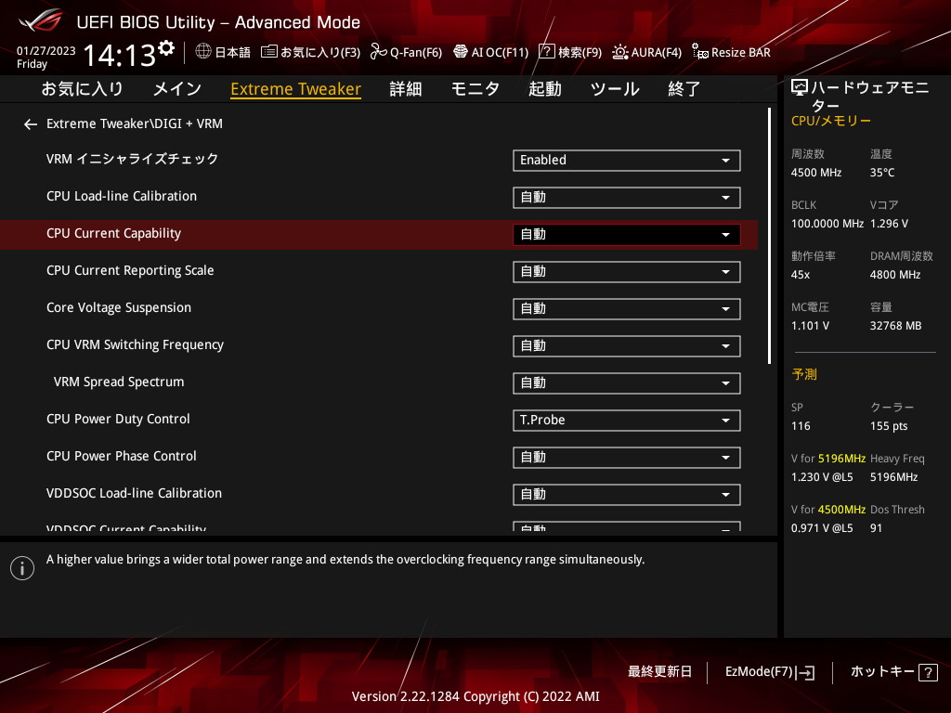Screen dimensions: 951x713
Task: Open CPU Power Duty Control T.Probe dropdown
Action: coord(627,421)
